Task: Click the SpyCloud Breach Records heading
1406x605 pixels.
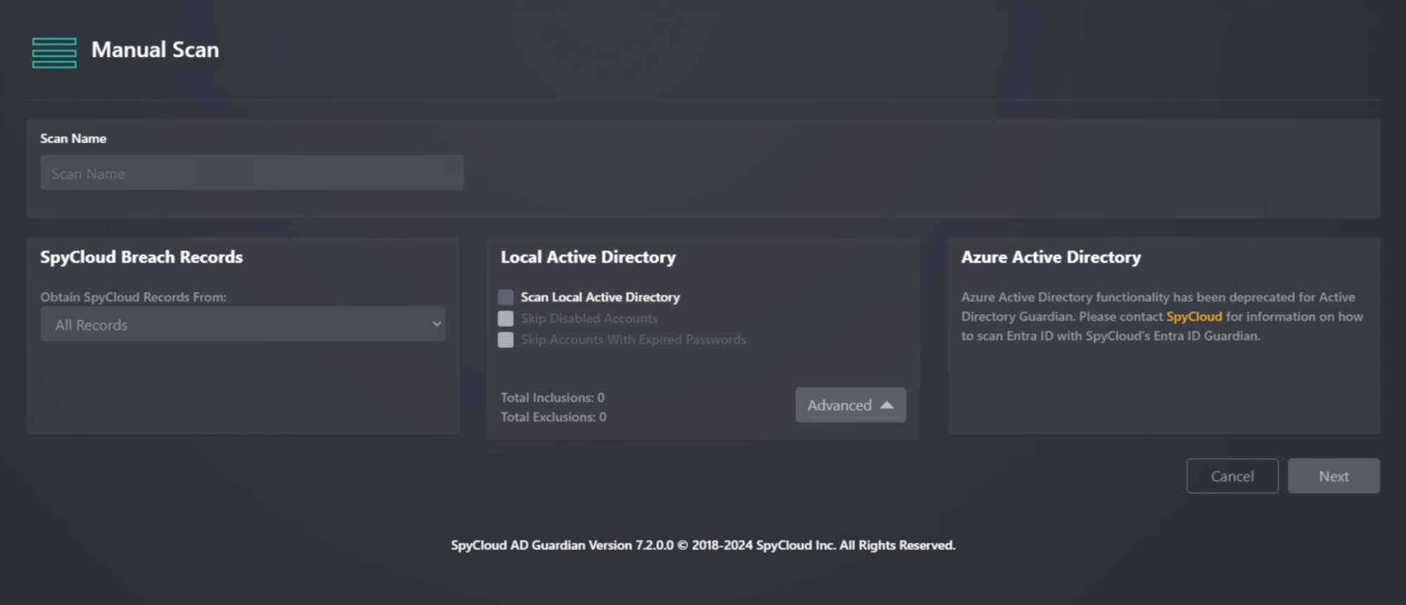Action: 141,257
